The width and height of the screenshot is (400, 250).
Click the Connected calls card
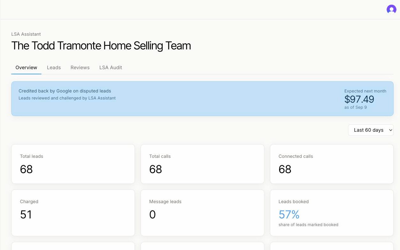(x=332, y=164)
